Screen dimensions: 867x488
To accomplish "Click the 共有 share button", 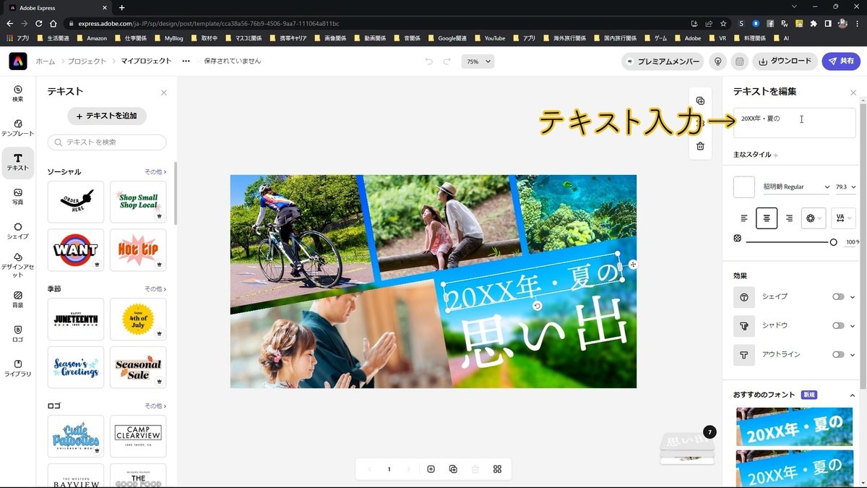I will [841, 61].
